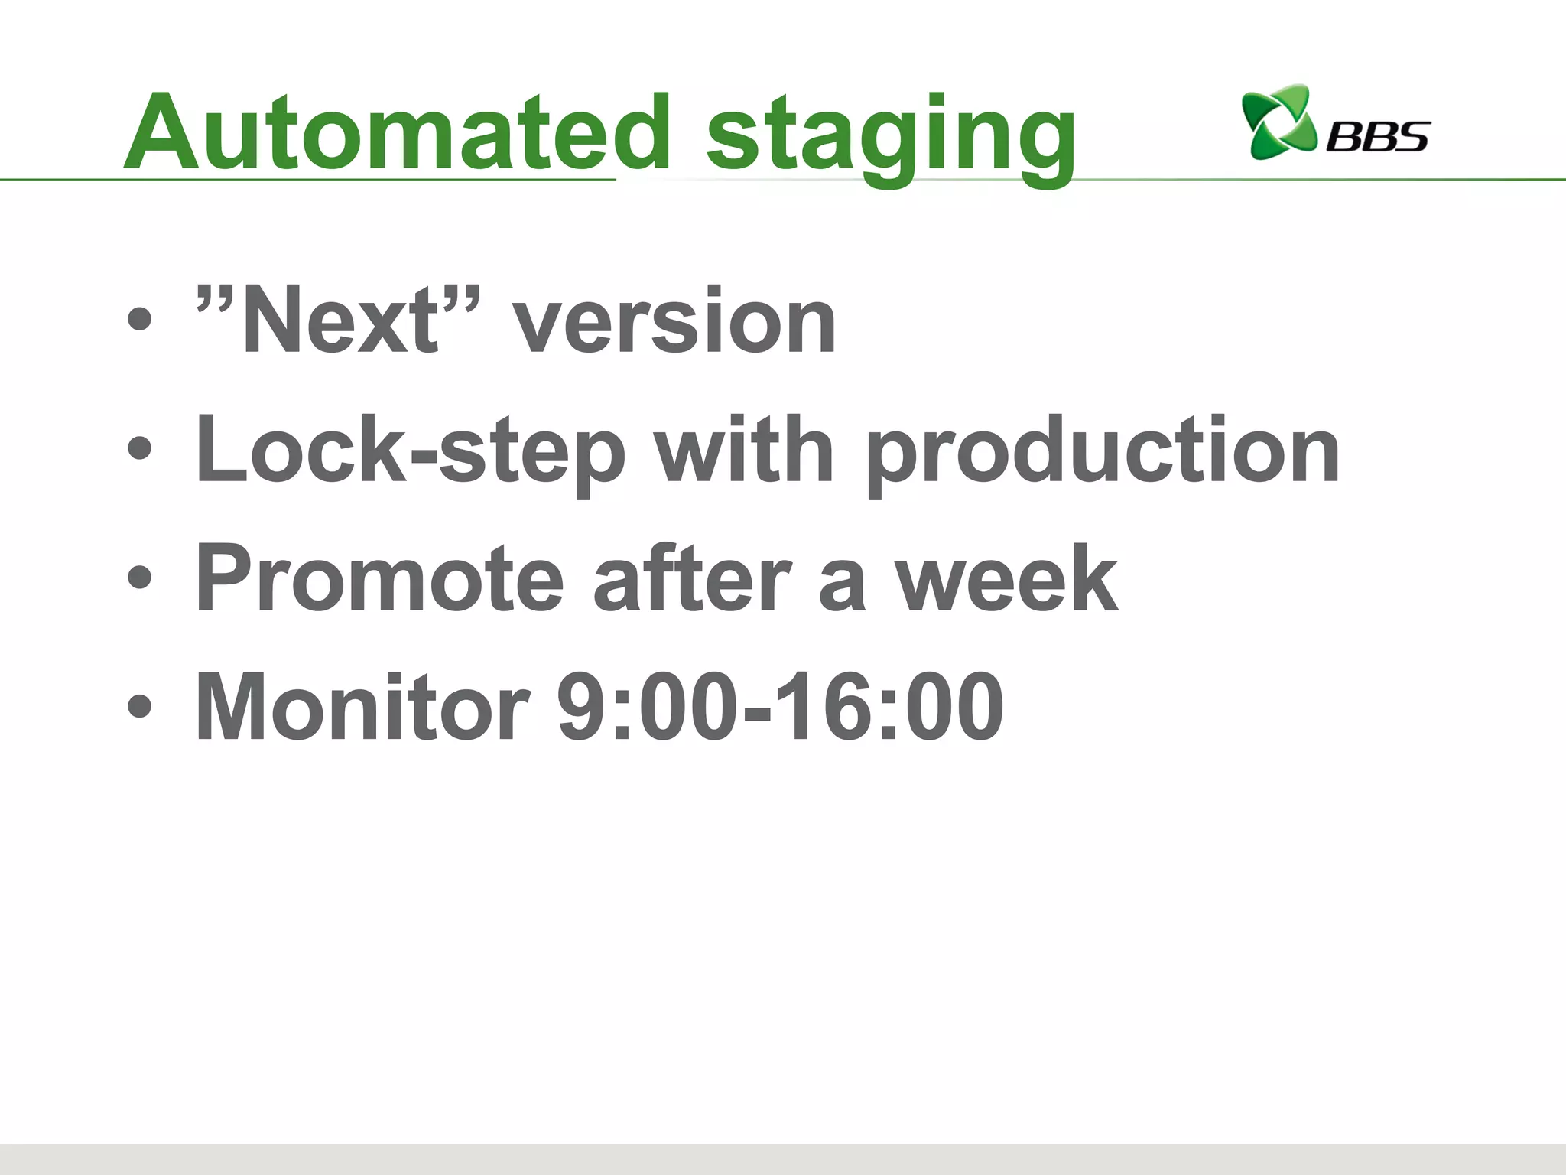Click the bullet dot before Promote

[139, 577]
